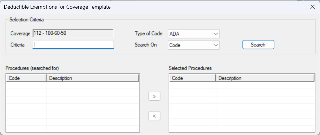Viewport: 320px width, 135px height.
Task: Focus the Criteria text field
Action: (x=73, y=45)
